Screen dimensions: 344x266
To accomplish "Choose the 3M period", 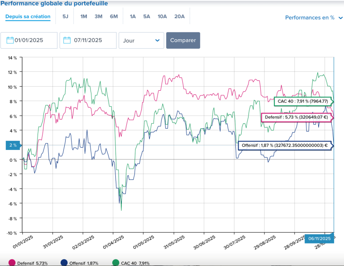I will tap(98, 17).
